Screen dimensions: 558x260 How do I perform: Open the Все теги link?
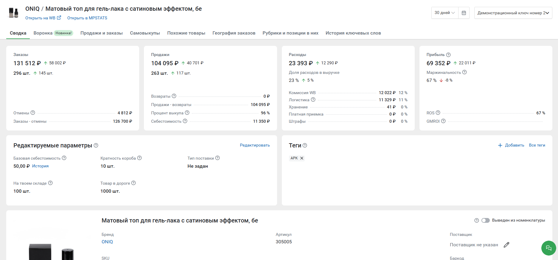point(537,145)
